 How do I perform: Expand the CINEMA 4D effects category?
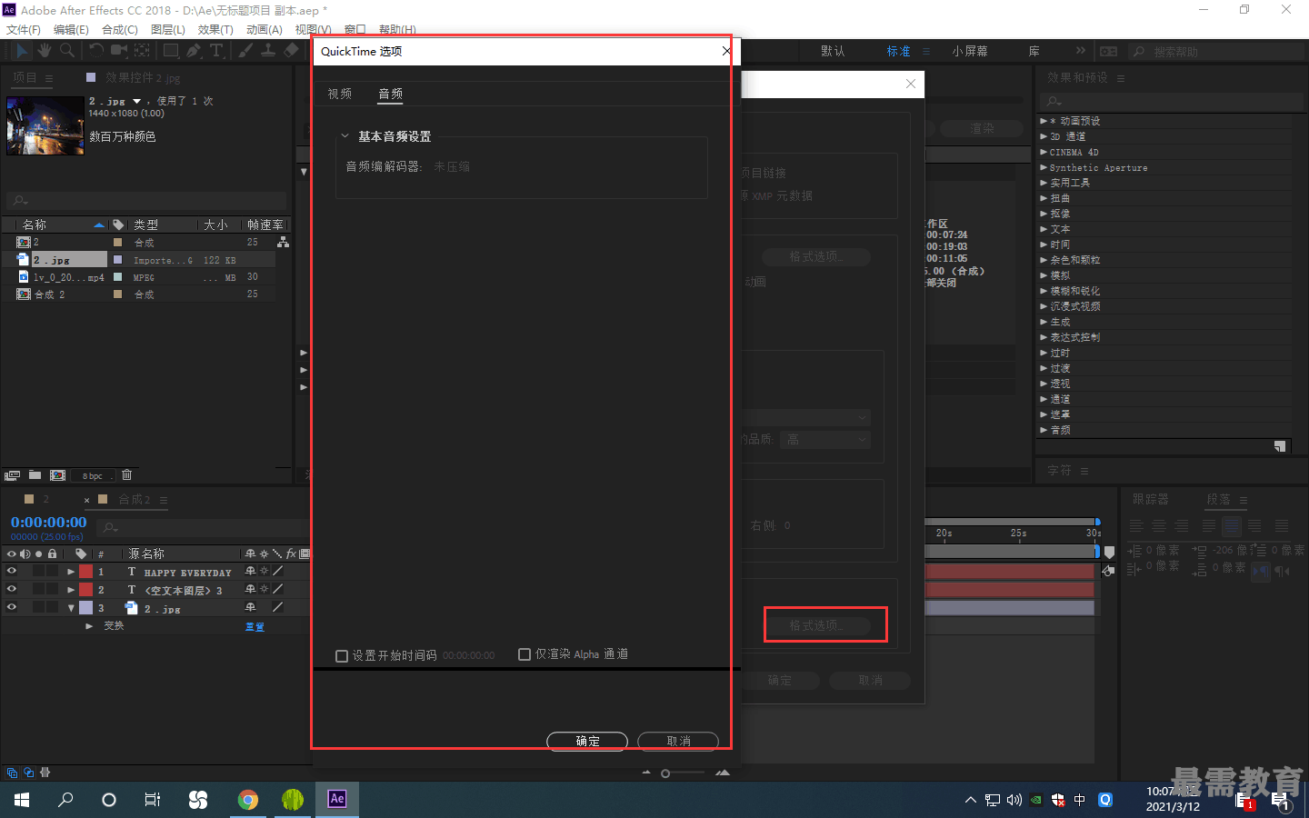click(x=1044, y=152)
